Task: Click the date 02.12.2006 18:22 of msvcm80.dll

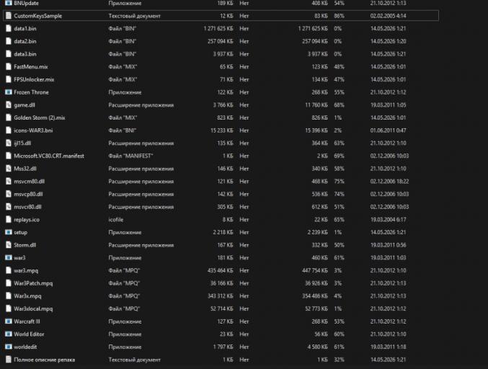Action: (389, 182)
